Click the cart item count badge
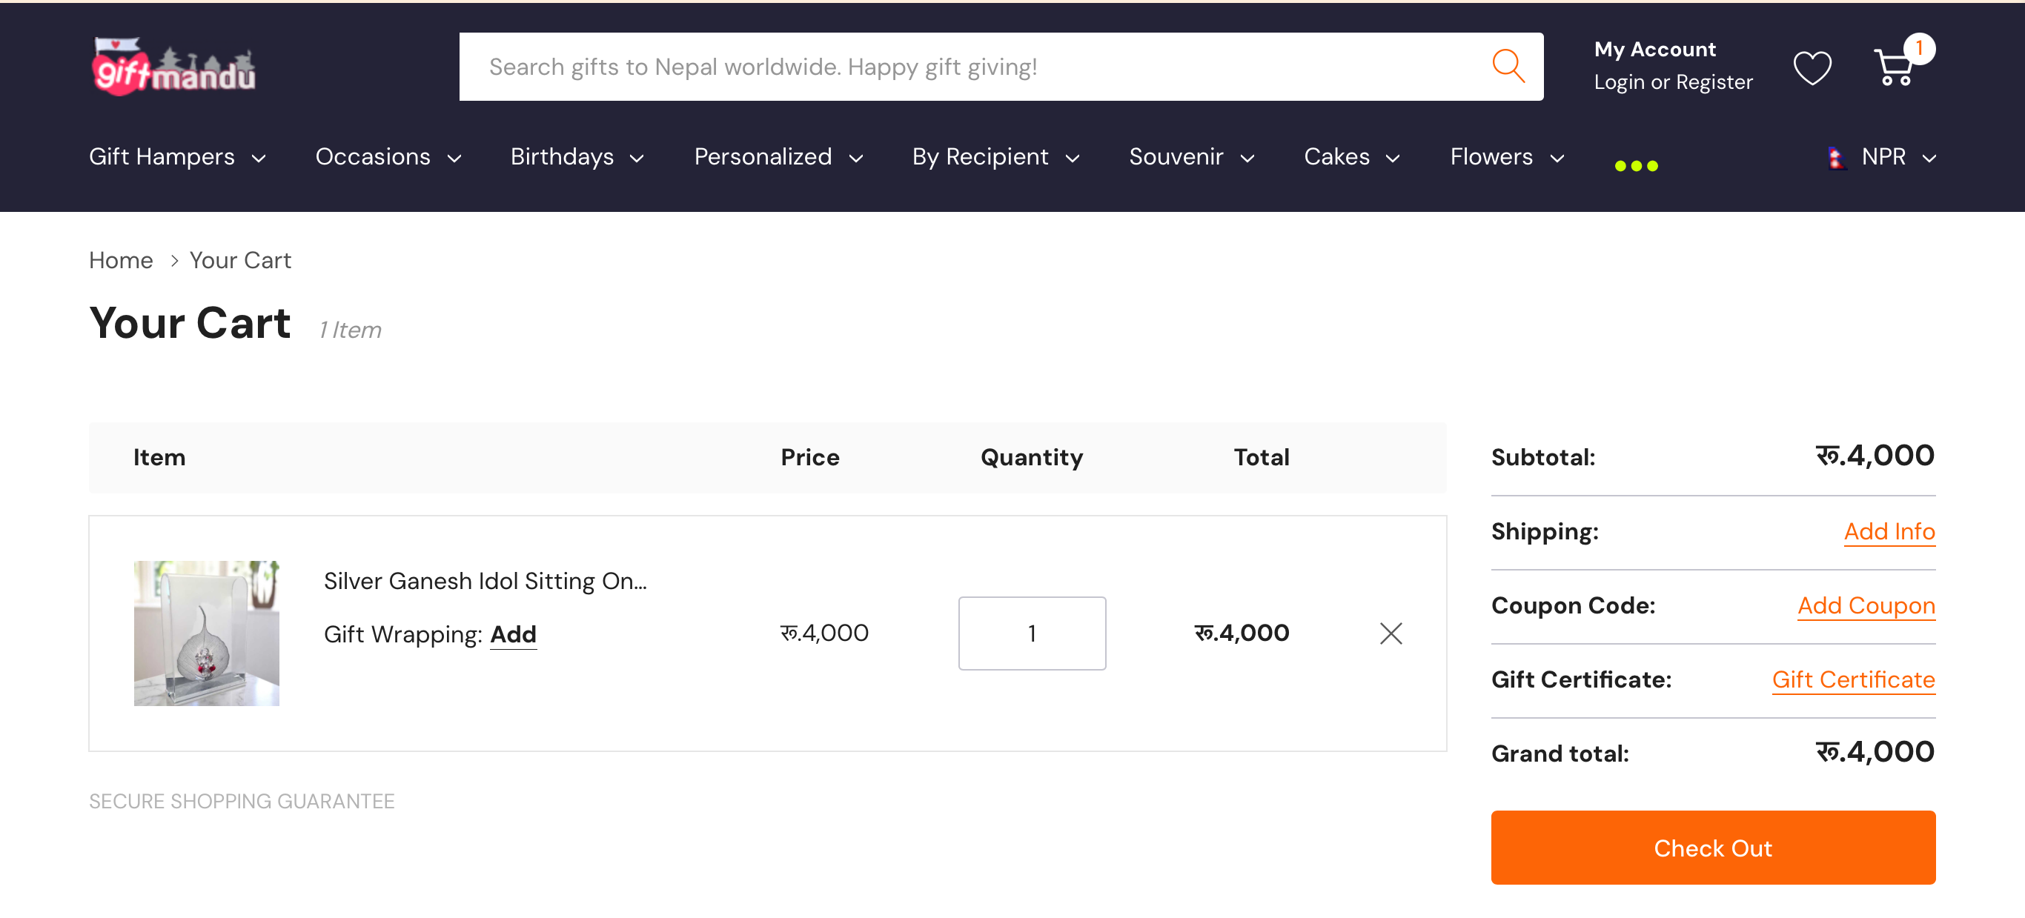This screenshot has height=918, width=2025. pyautogui.click(x=1919, y=49)
